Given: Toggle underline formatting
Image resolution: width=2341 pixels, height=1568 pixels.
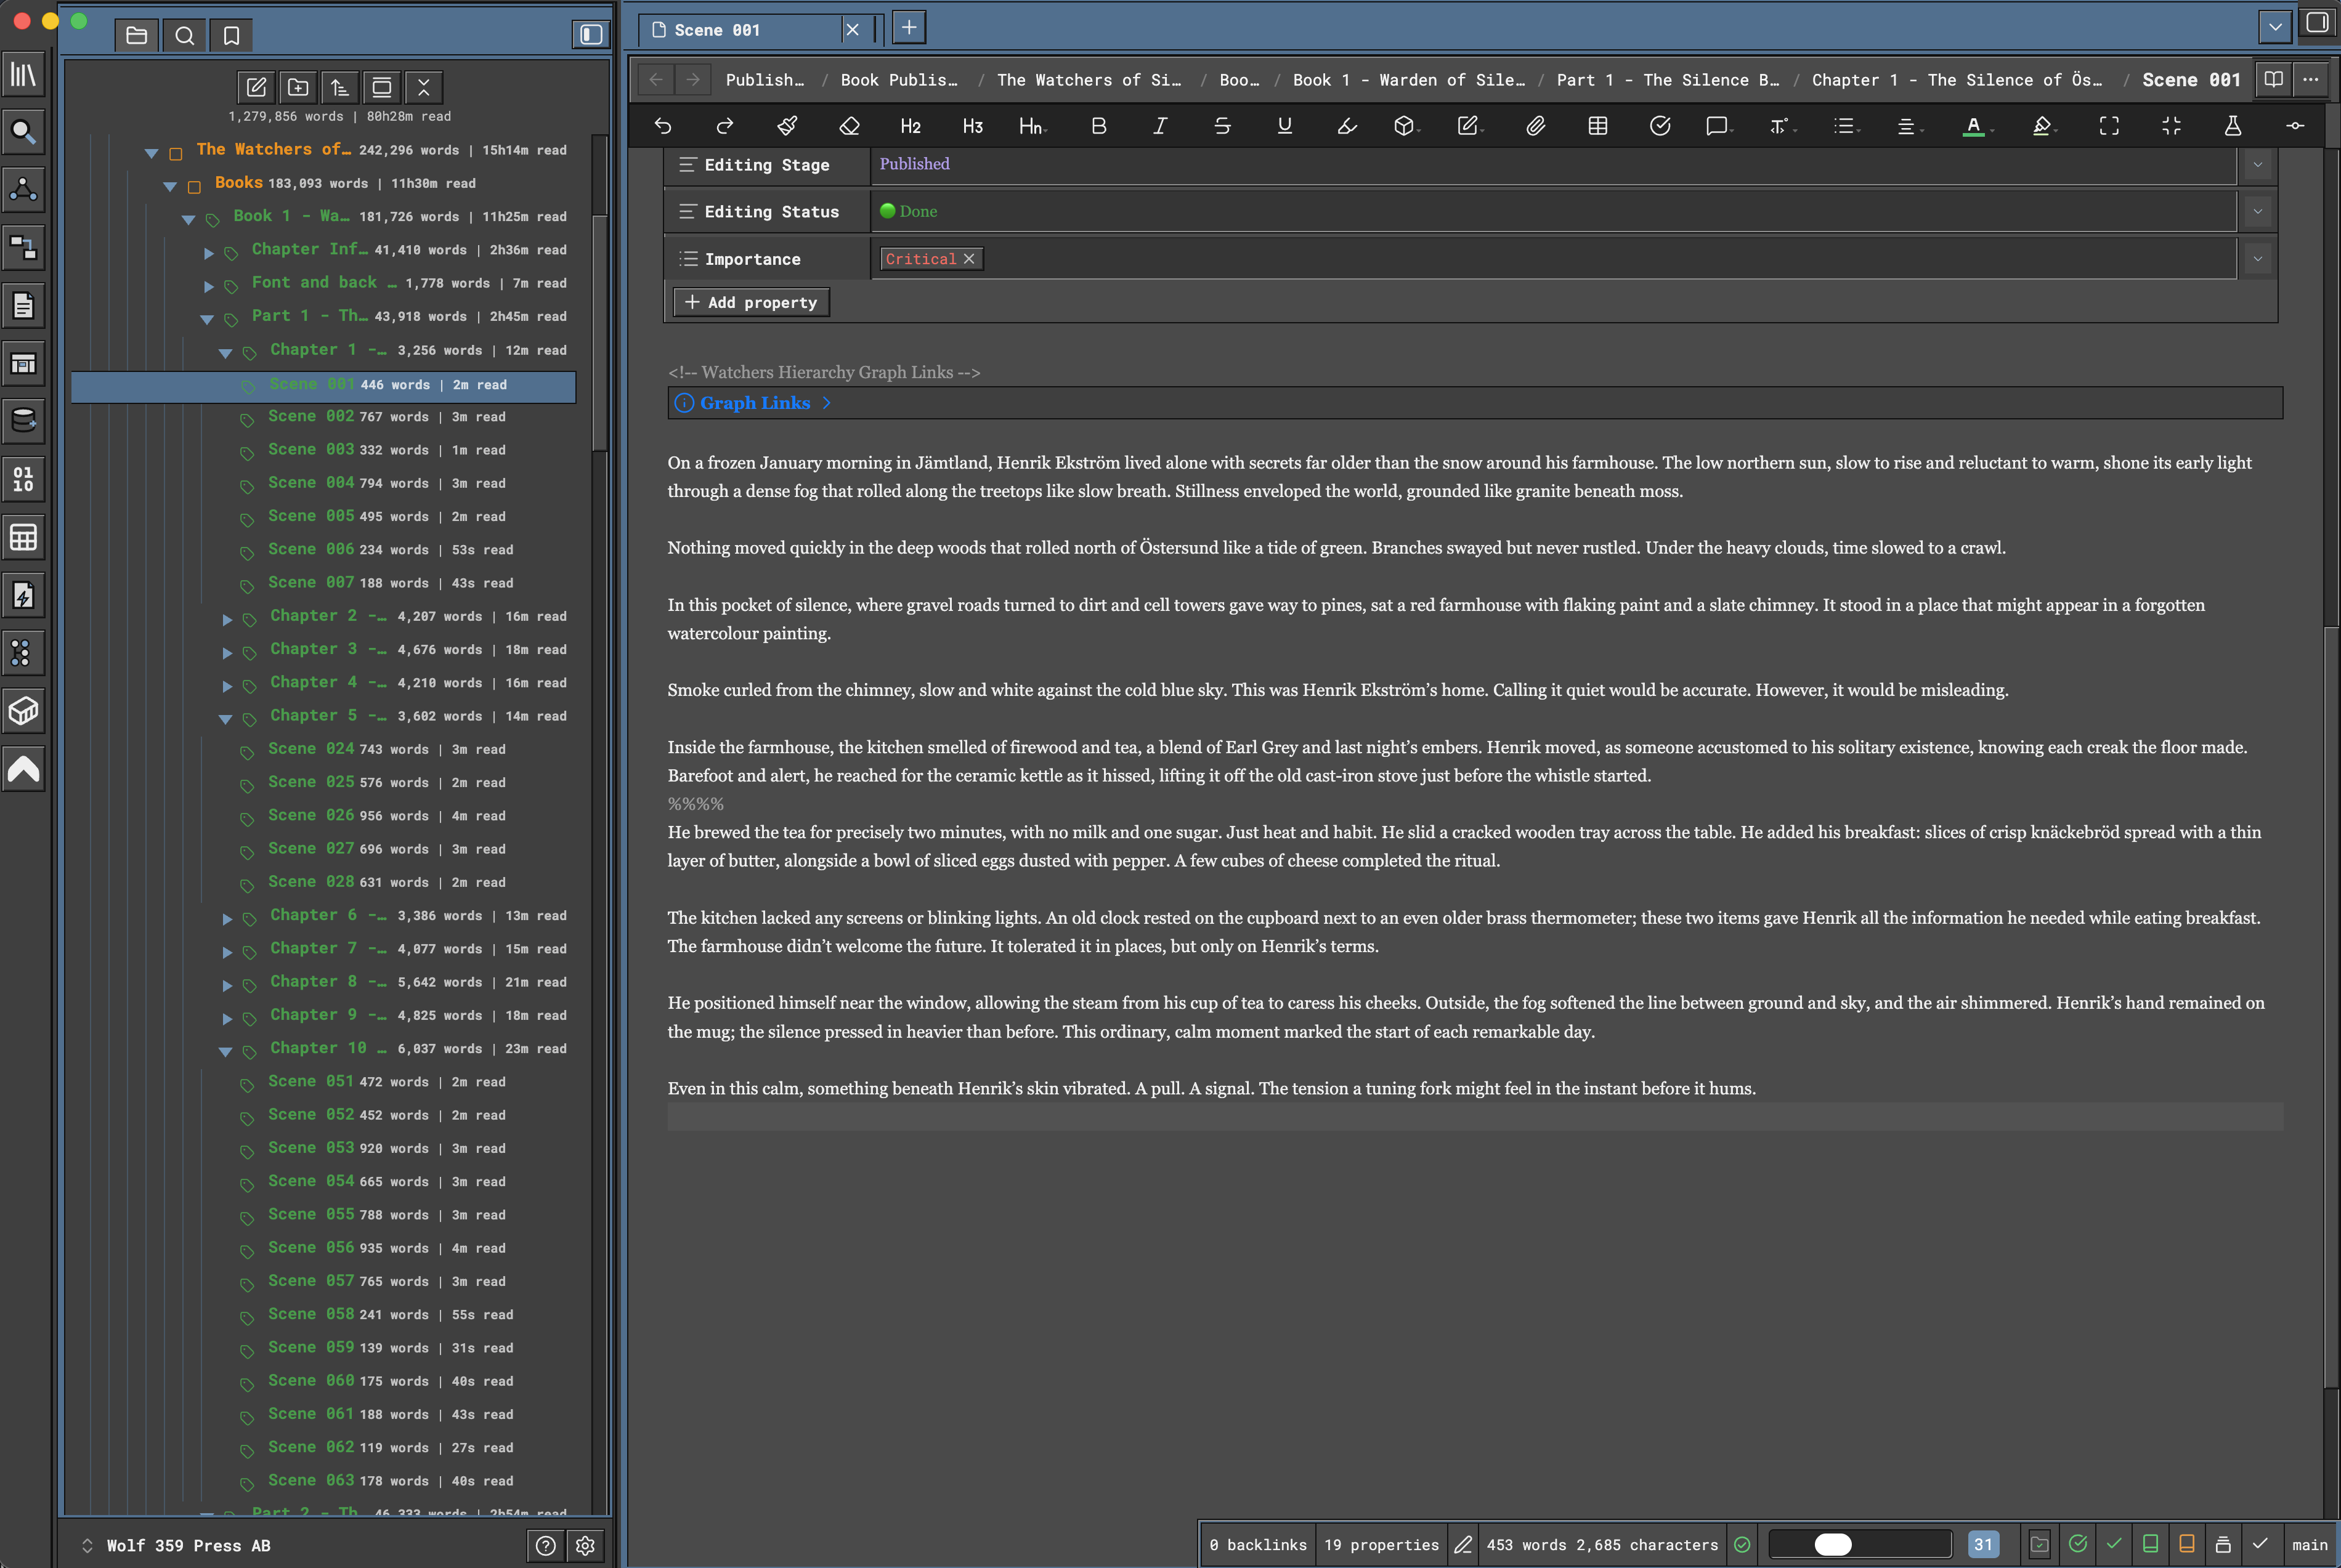Looking at the screenshot, I should point(1285,126).
